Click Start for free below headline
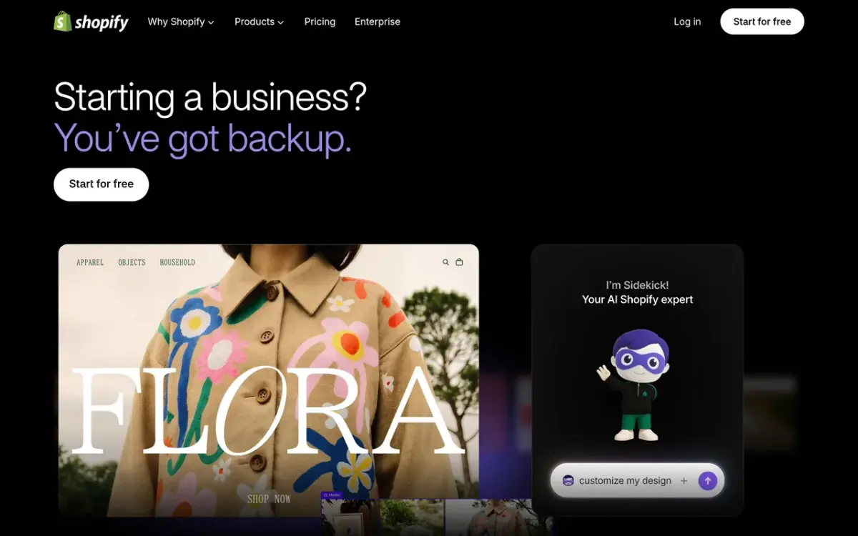Image resolution: width=858 pixels, height=536 pixels. [101, 184]
